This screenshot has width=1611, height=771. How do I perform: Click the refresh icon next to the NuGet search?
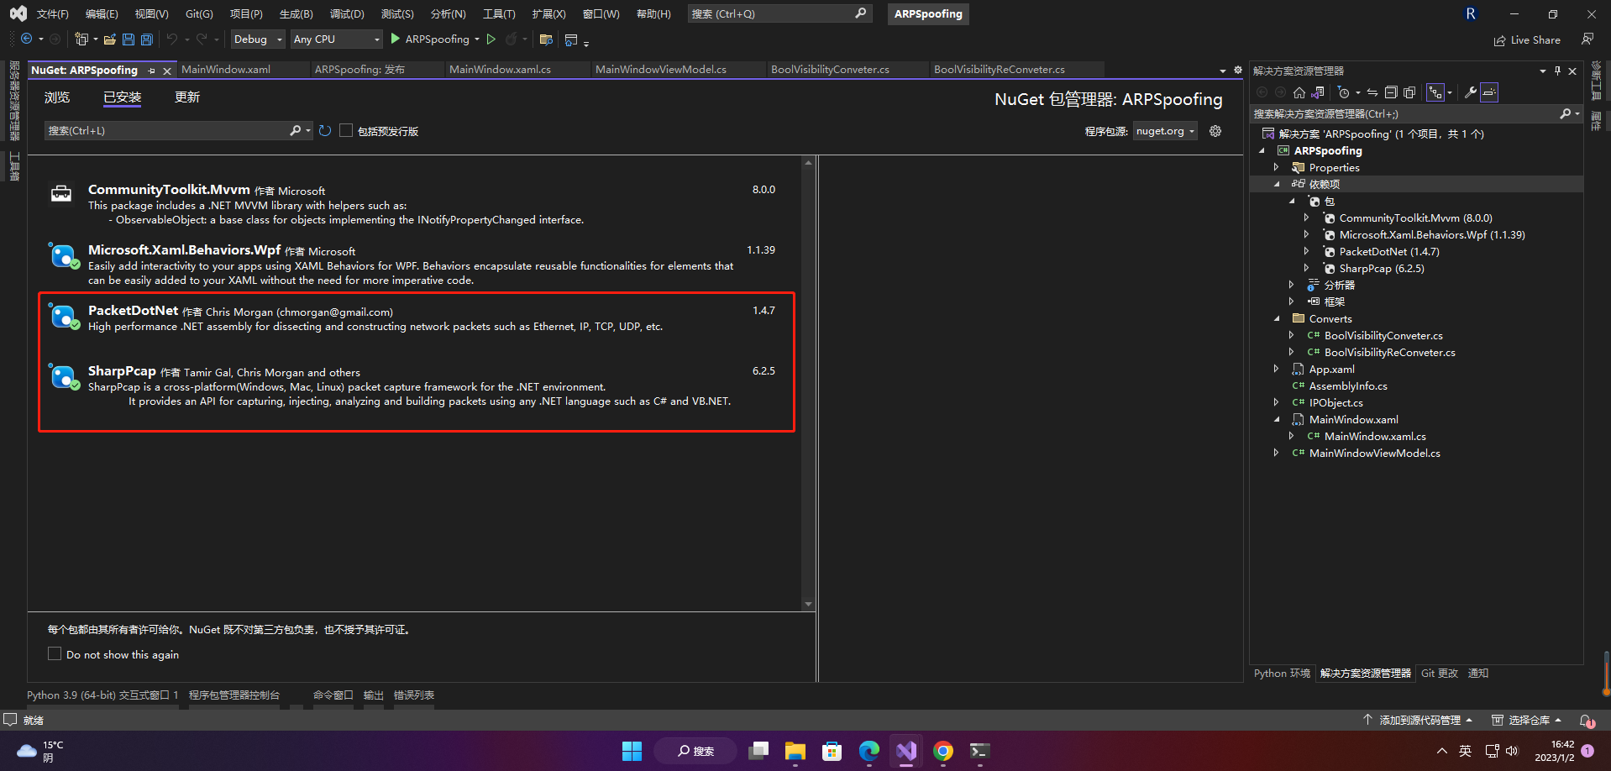pyautogui.click(x=325, y=130)
